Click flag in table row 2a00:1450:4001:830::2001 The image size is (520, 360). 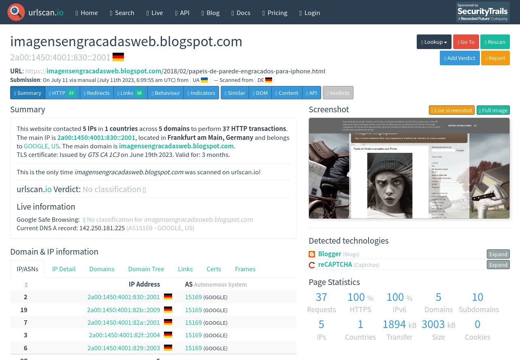click(168, 297)
